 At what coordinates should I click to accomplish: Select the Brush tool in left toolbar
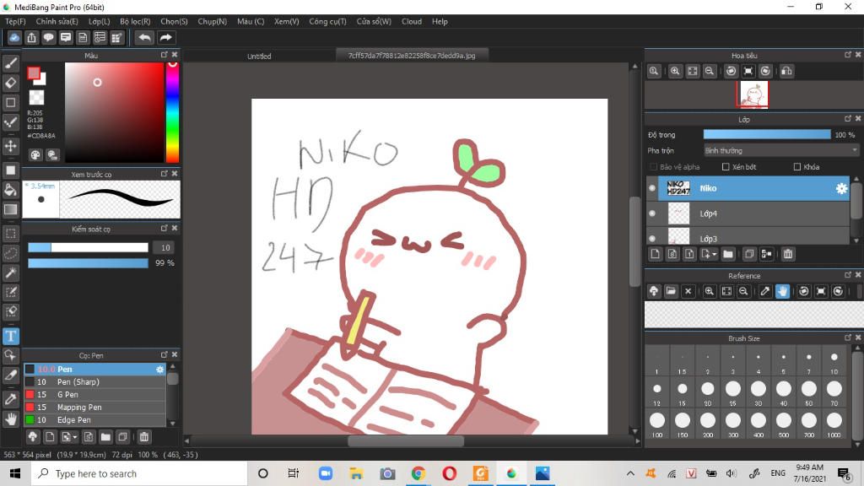[x=10, y=63]
